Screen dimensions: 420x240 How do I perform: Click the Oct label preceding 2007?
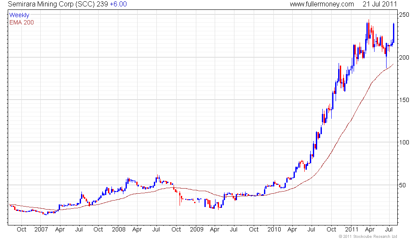(x=21, y=230)
